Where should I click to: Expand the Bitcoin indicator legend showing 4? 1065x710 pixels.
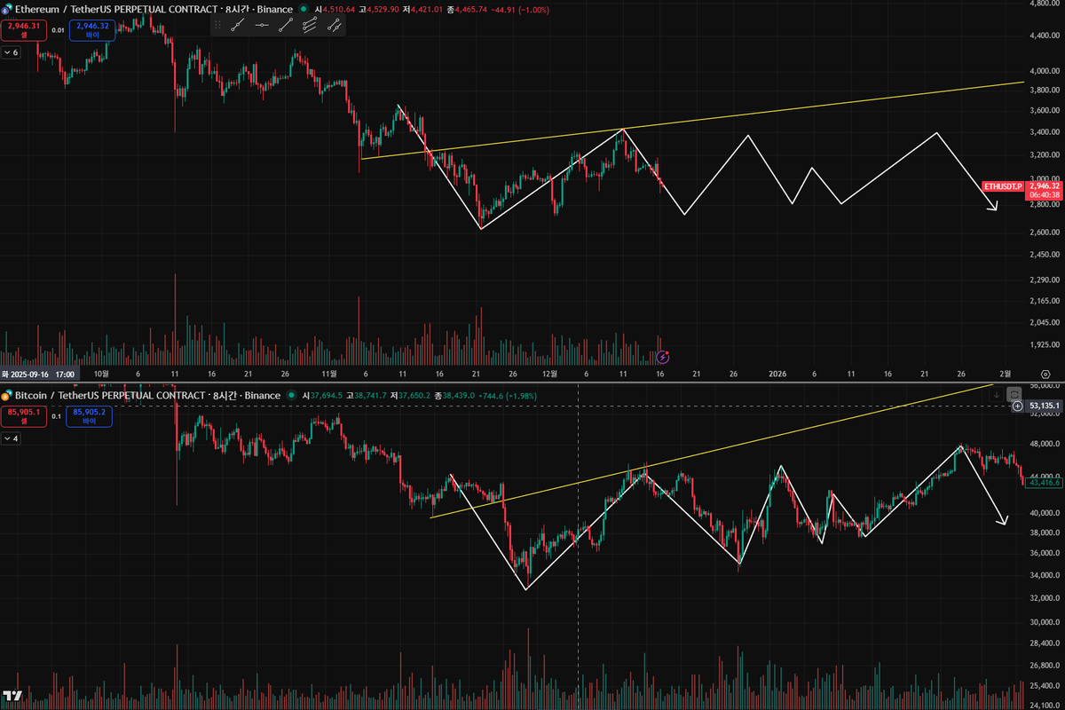[x=11, y=438]
